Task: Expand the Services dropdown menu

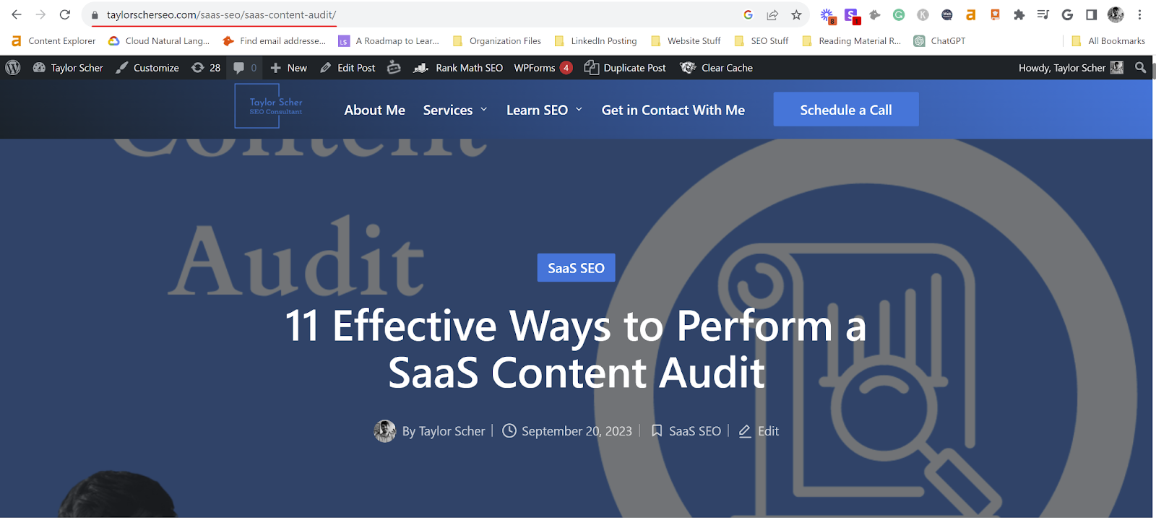Action: coord(455,110)
